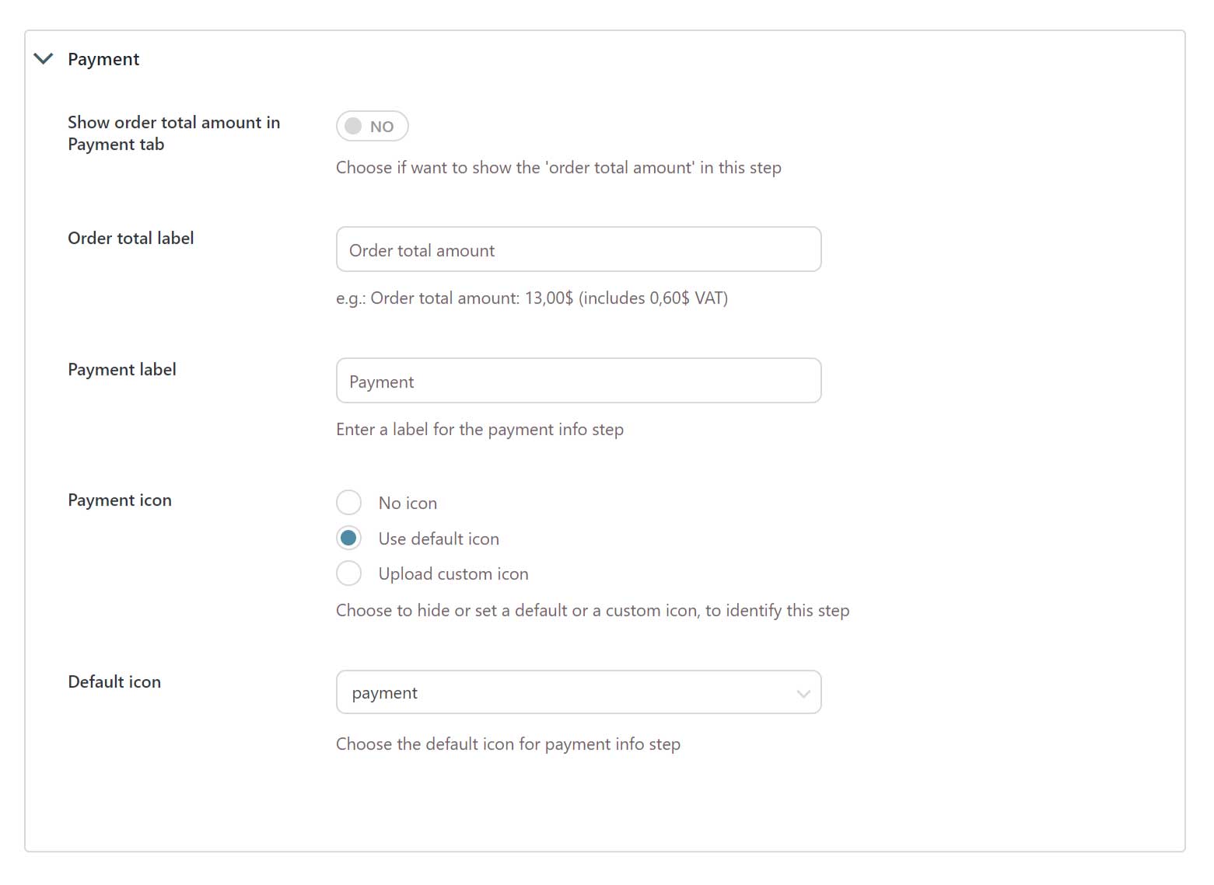Click the Payment section title
The image size is (1214, 885).
tap(103, 59)
